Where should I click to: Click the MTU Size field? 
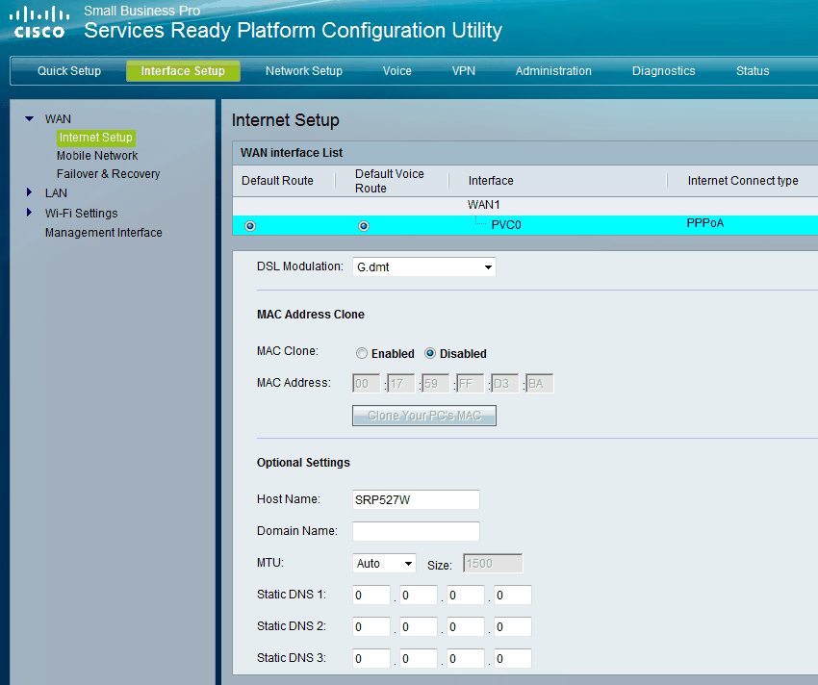coord(493,564)
